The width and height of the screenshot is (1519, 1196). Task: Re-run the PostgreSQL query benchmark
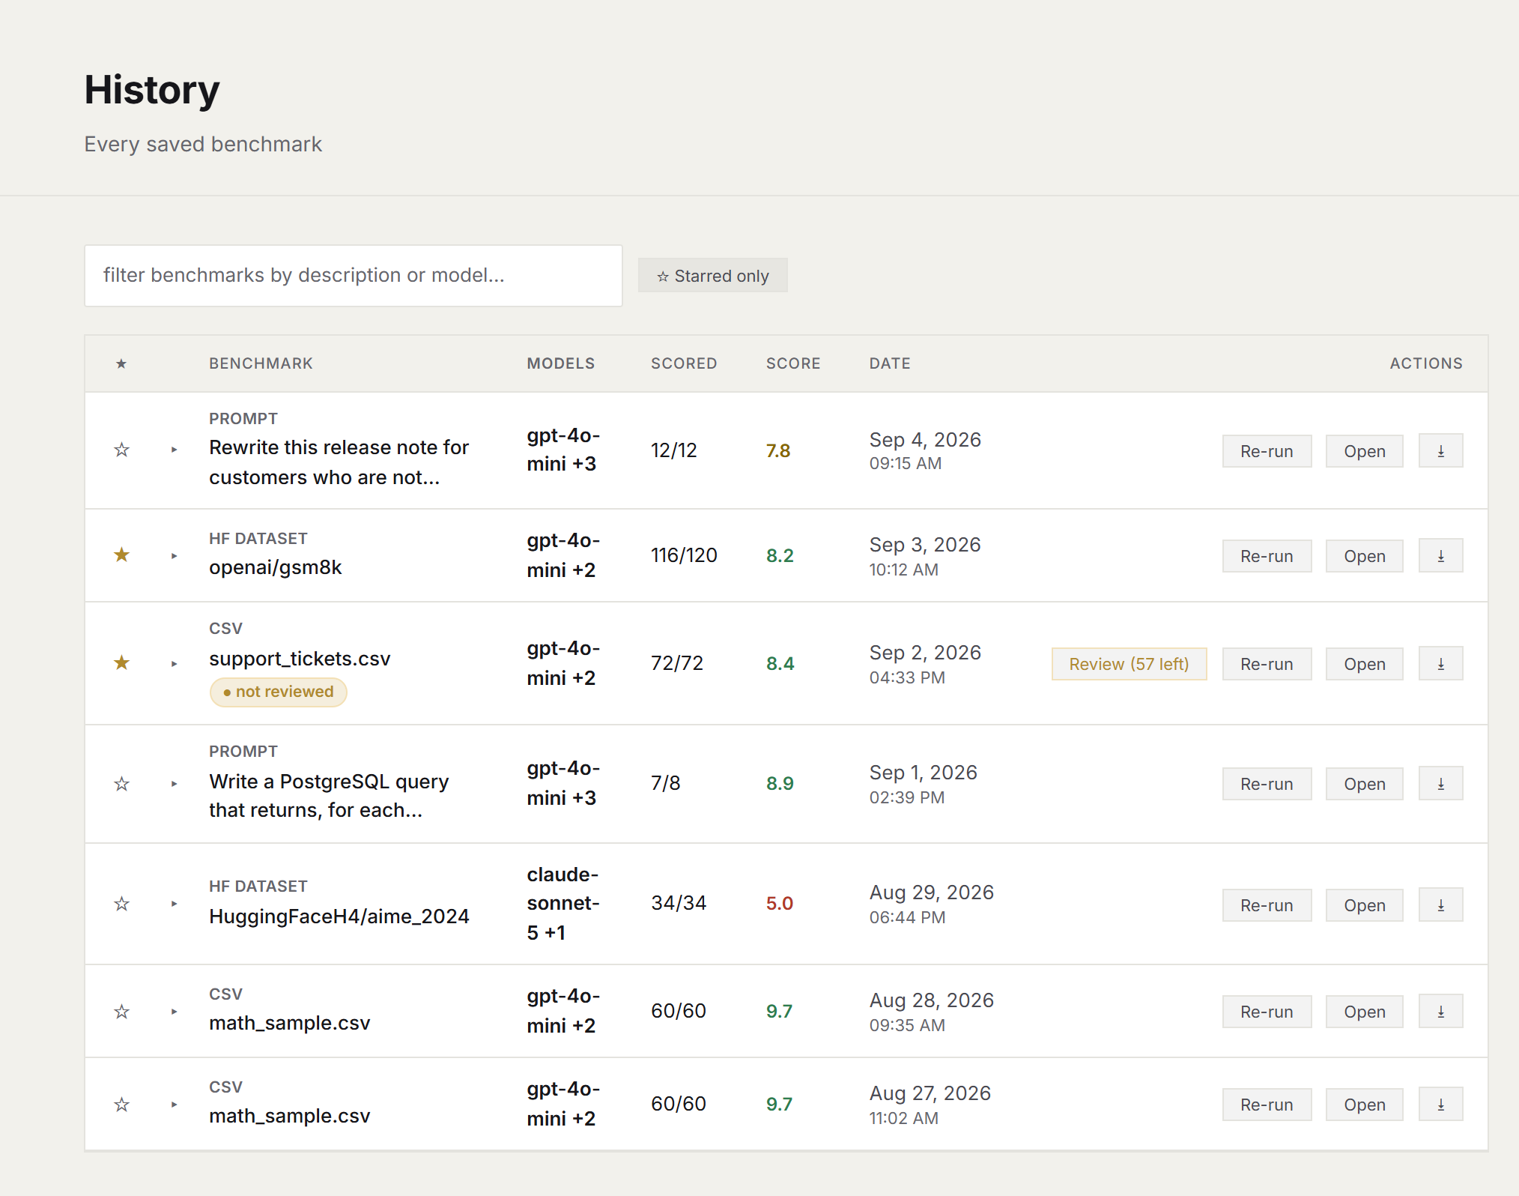[1267, 784]
